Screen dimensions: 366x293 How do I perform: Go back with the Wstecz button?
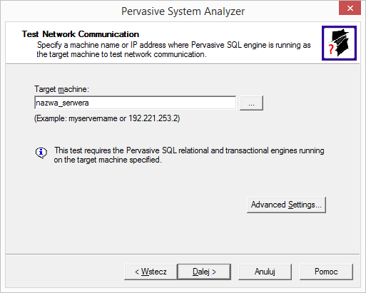151,272
